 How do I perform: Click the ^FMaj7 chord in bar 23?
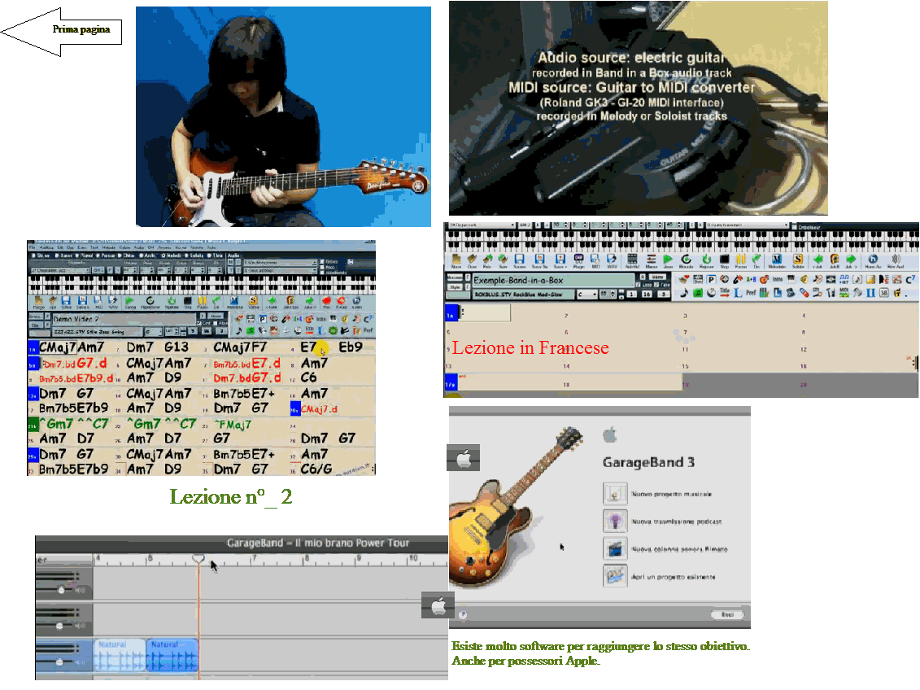click(x=233, y=424)
